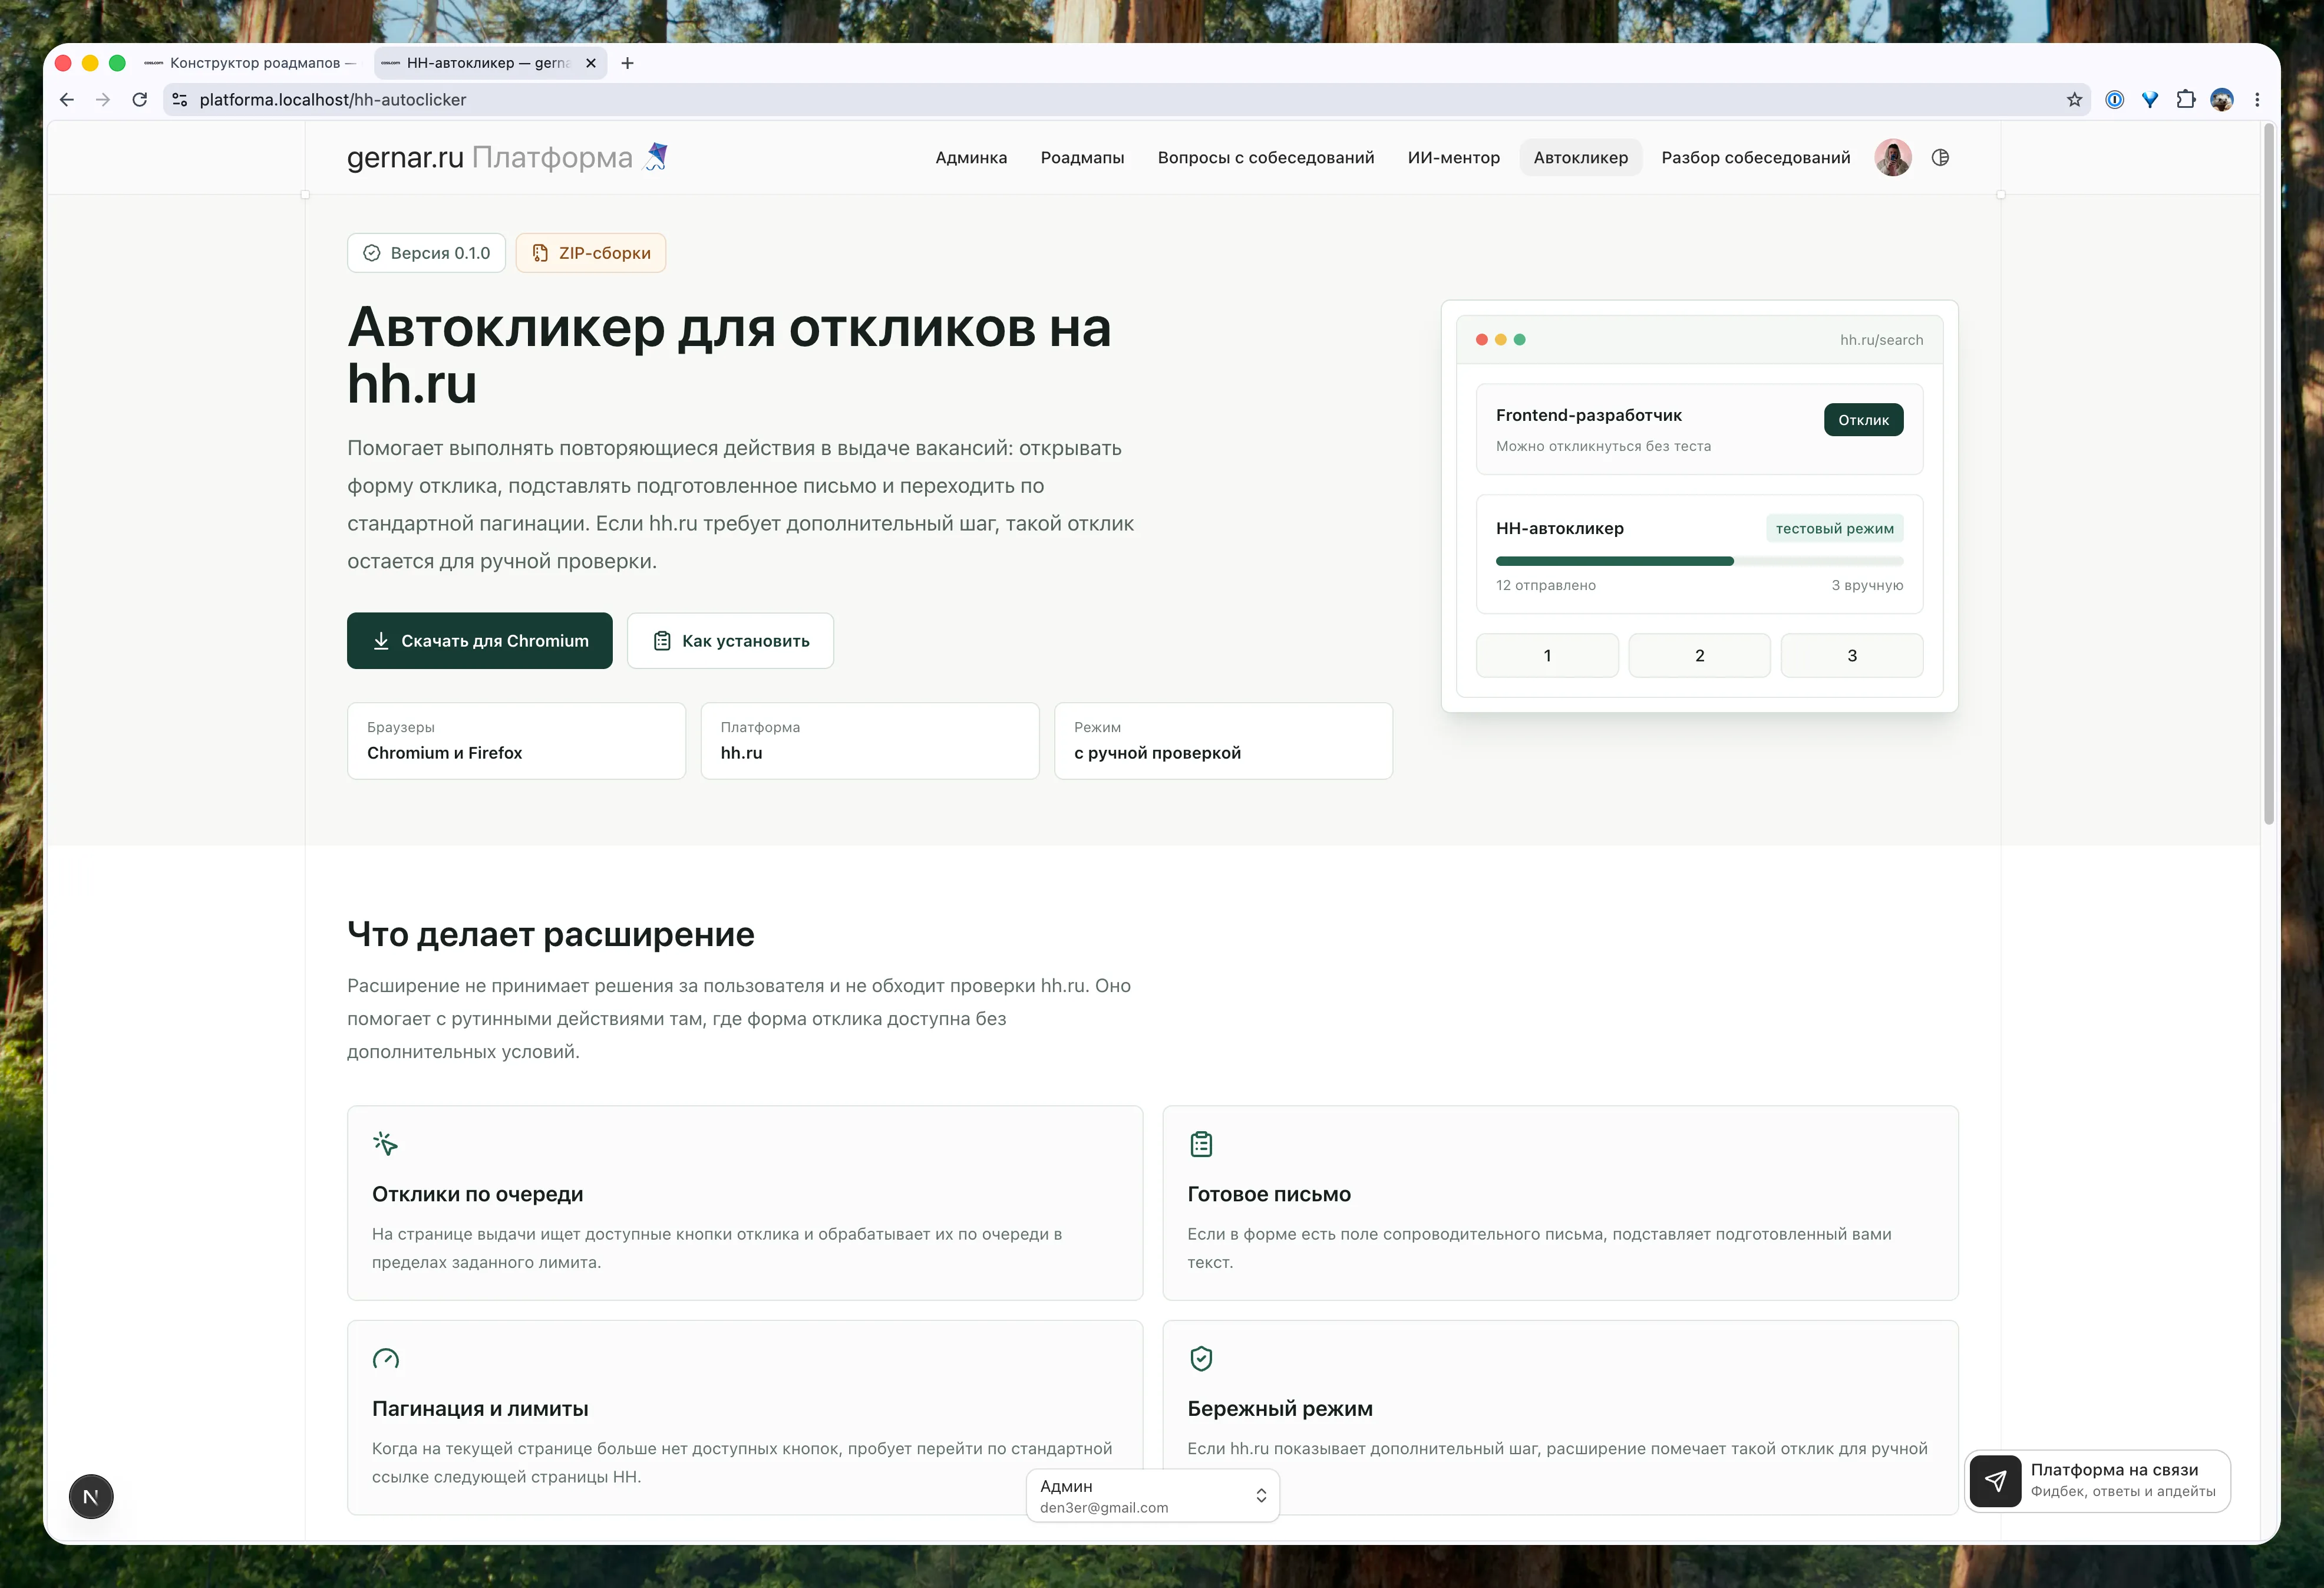Screen dimensions: 2324x1588
Task: Click the Браузеры Chromium и Firefox card
Action: (x=516, y=740)
